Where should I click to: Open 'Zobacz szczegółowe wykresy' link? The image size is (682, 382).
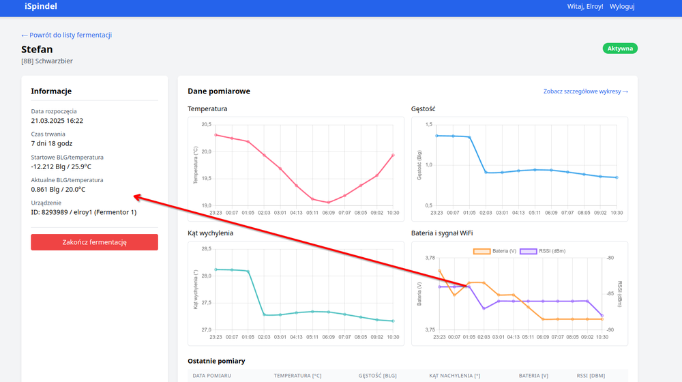585,91
